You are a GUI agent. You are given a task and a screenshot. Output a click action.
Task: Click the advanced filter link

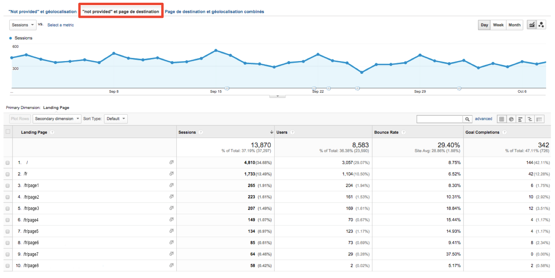pos(483,119)
